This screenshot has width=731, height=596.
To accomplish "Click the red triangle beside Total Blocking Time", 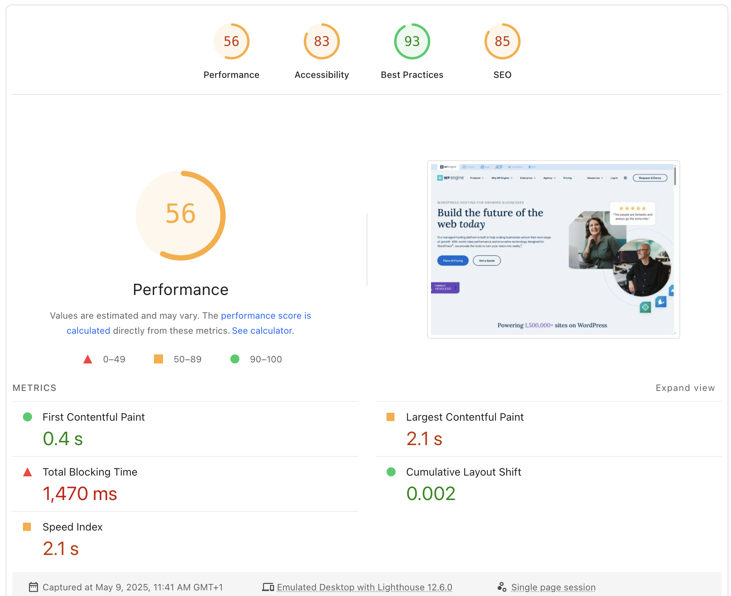I will point(27,472).
